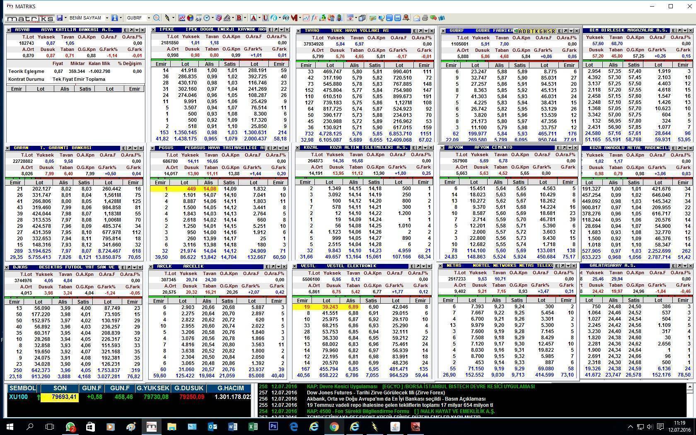Toggle the E button on THYAO panel
This screenshot has width=696, height=435.
(x=414, y=31)
